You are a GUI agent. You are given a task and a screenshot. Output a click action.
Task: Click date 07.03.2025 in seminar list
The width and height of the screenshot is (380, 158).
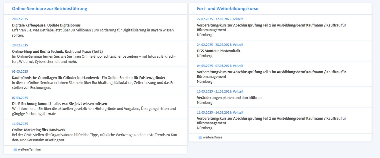tap(20, 98)
